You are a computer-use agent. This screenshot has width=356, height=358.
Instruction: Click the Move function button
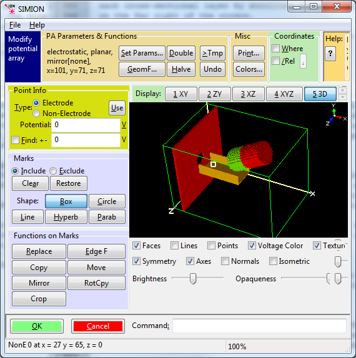coord(96,268)
